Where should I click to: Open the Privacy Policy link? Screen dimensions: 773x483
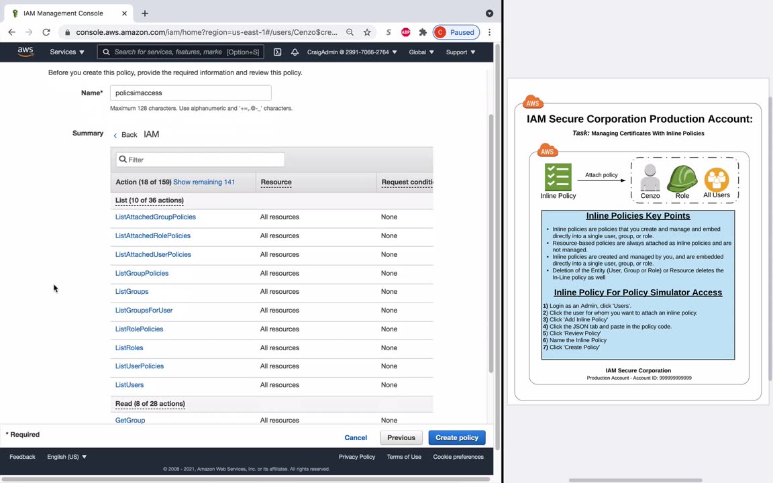[357, 457]
